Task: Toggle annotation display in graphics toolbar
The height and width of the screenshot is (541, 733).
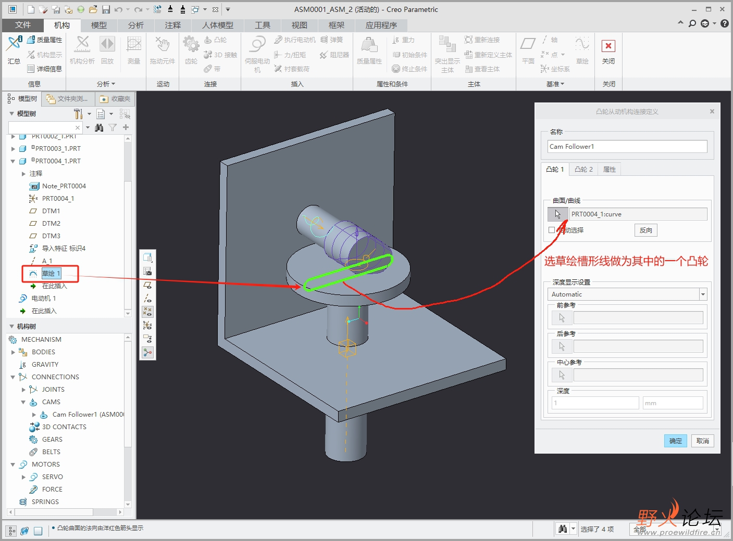Action: [x=148, y=339]
